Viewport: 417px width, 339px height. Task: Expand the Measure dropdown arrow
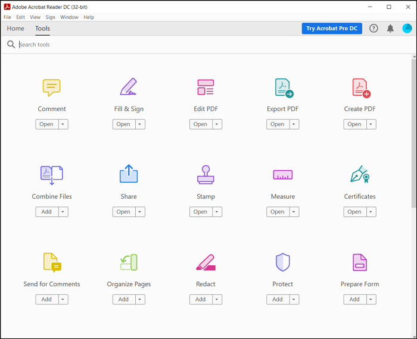click(294, 212)
